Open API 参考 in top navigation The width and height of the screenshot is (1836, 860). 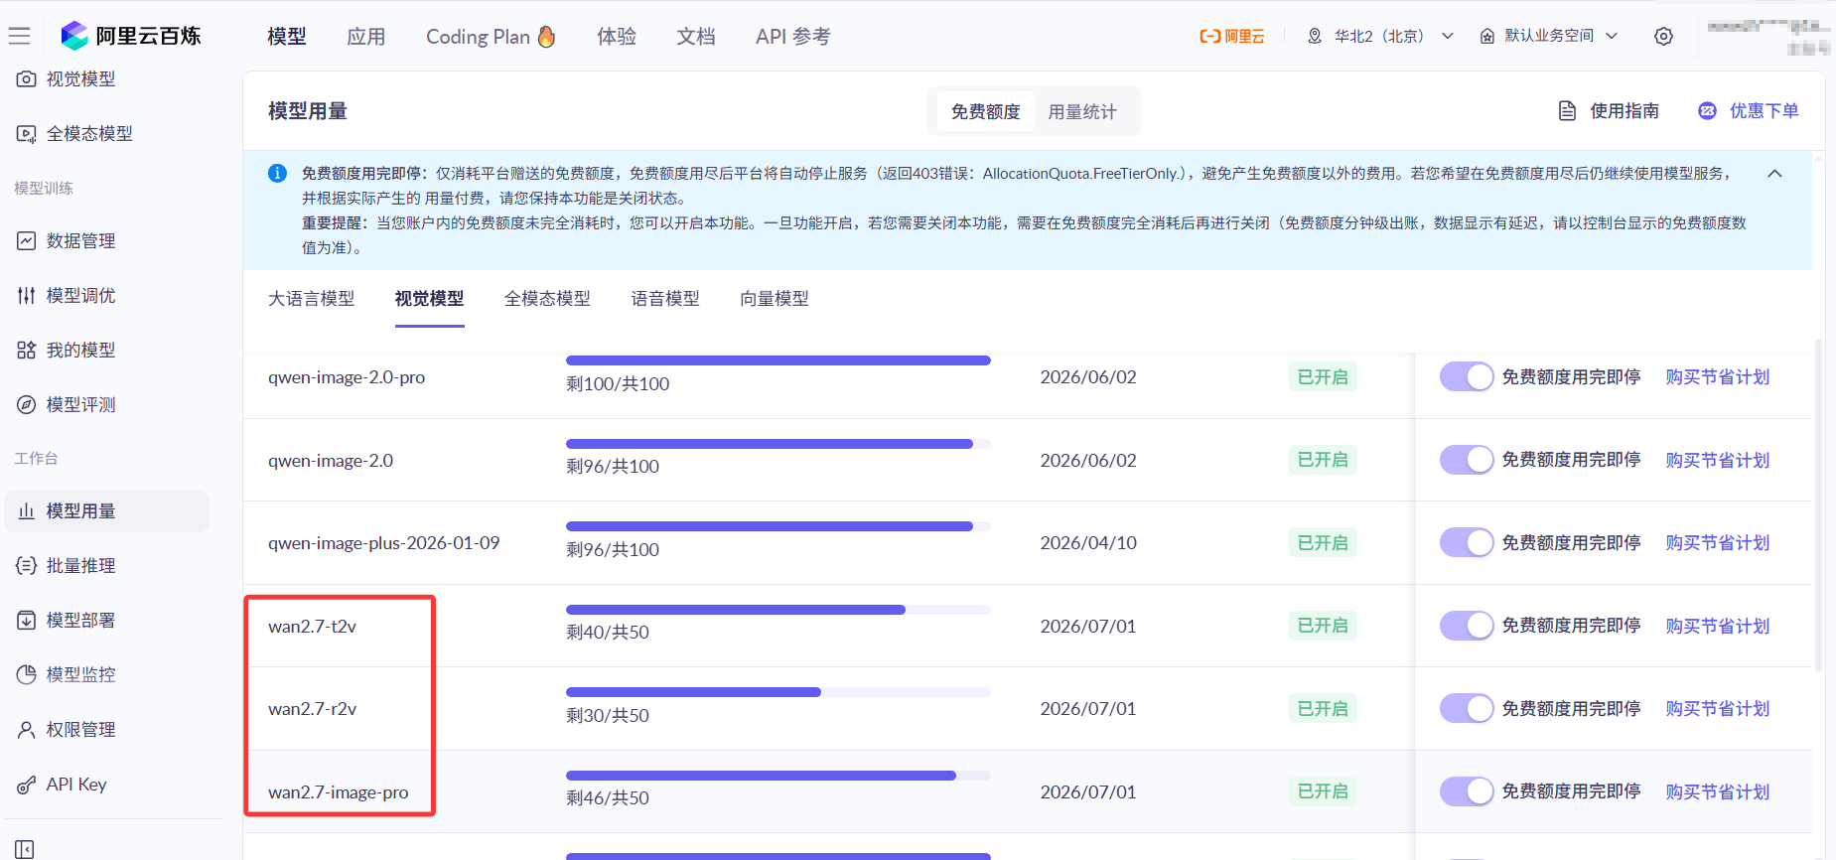tap(792, 37)
